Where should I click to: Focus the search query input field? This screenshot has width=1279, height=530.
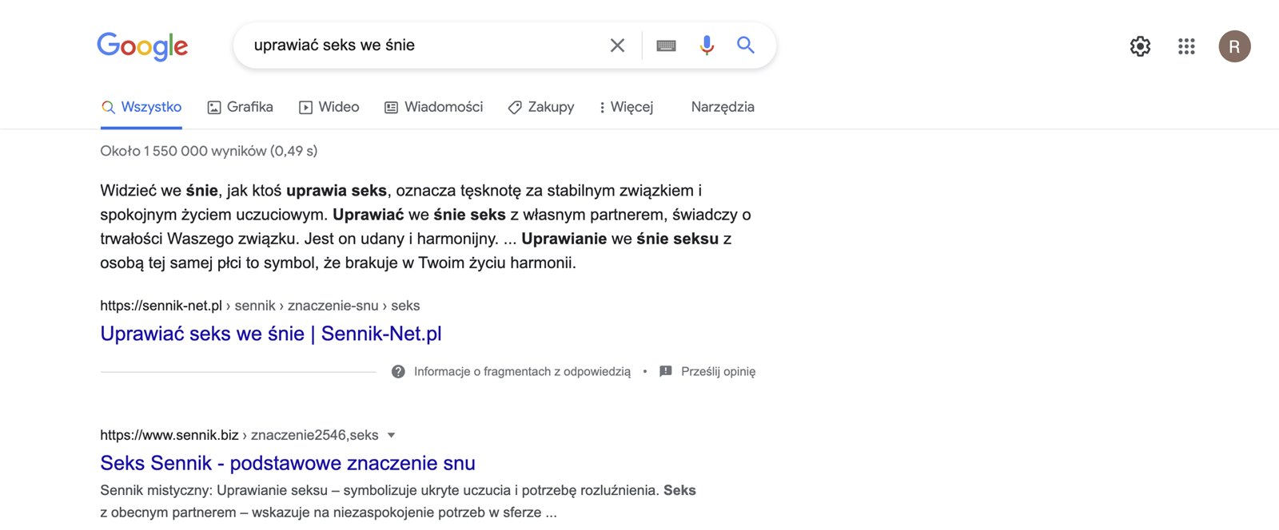[424, 45]
